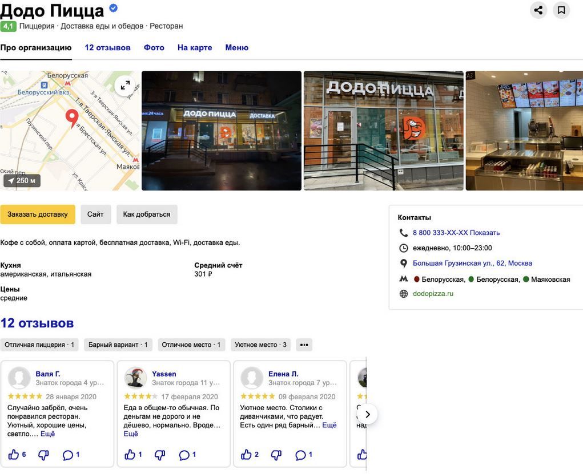This screenshot has width=583, height=474.
Task: Bookmark Додо Пицца with the save icon
Action: pyautogui.click(x=561, y=10)
